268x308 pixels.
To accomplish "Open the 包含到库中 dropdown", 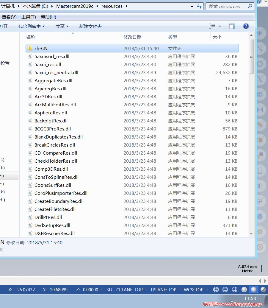I will pos(32,26).
